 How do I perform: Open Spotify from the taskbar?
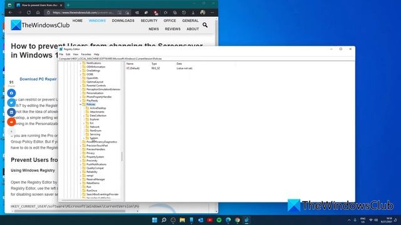[219, 220]
